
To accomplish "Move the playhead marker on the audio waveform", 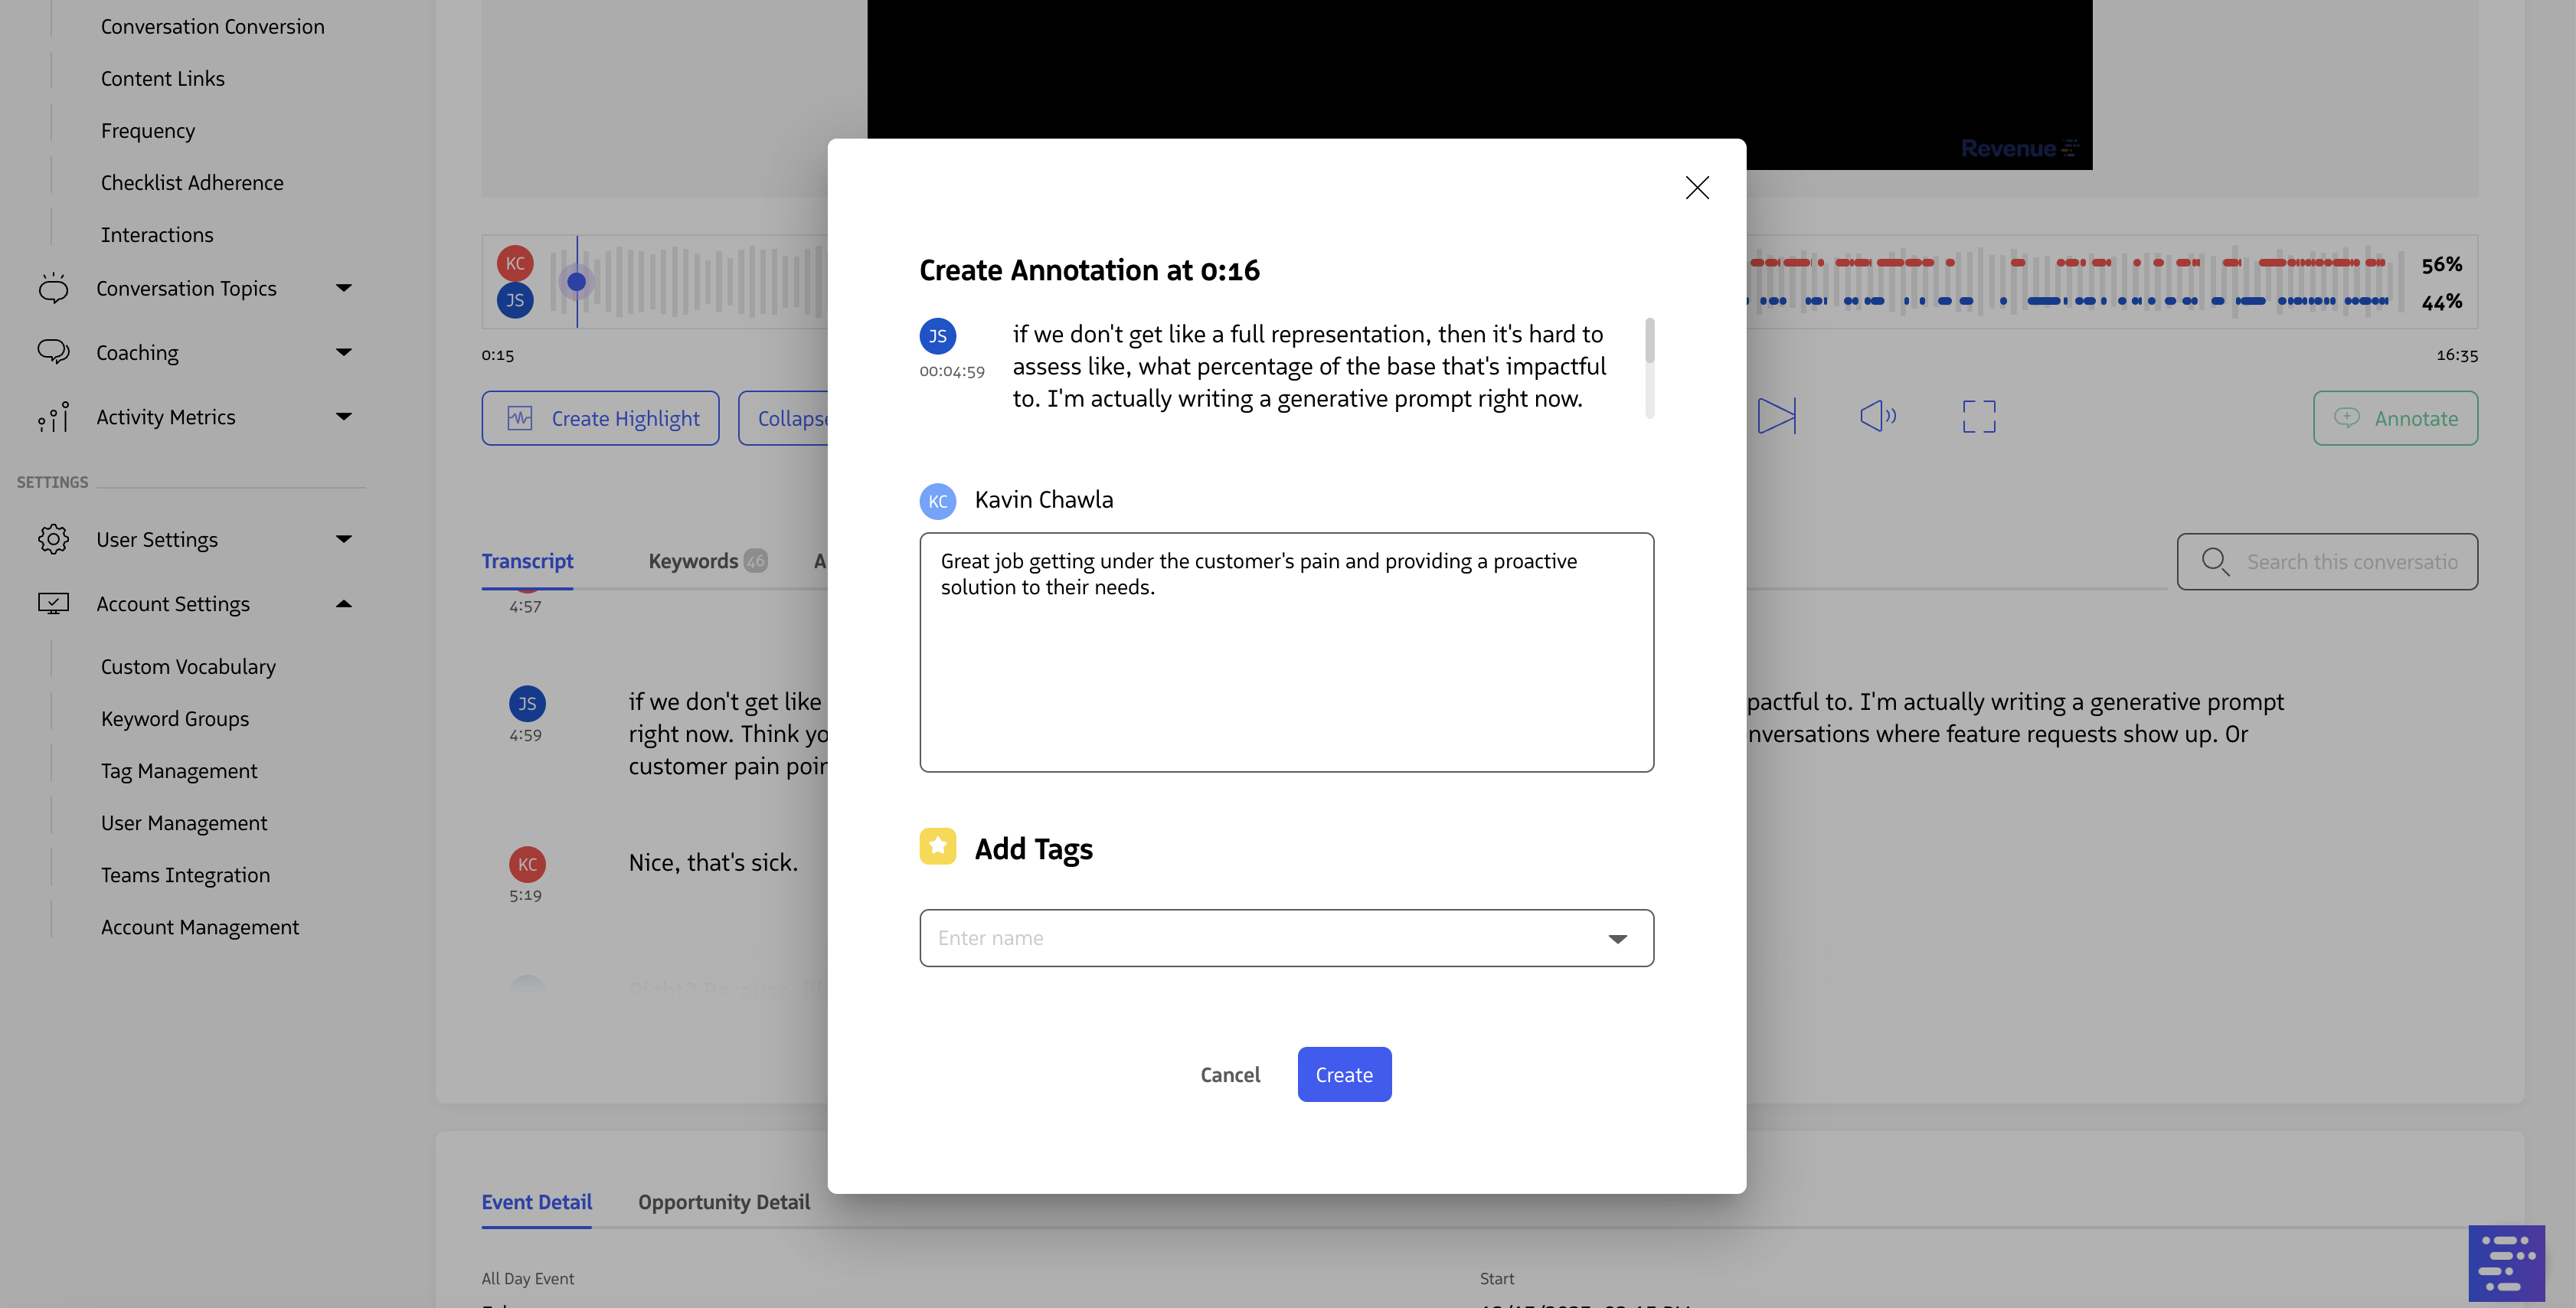I will coord(576,282).
